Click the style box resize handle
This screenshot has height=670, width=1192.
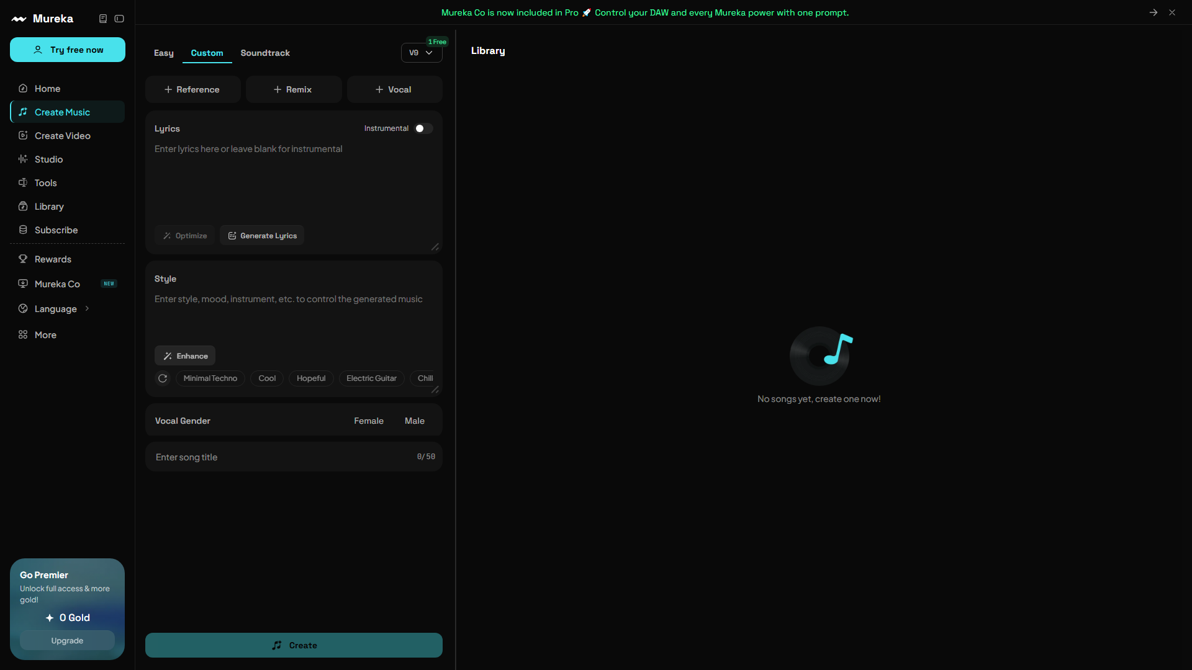(435, 390)
